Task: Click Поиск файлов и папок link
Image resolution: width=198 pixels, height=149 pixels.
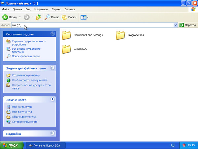Action: [x=26, y=56]
